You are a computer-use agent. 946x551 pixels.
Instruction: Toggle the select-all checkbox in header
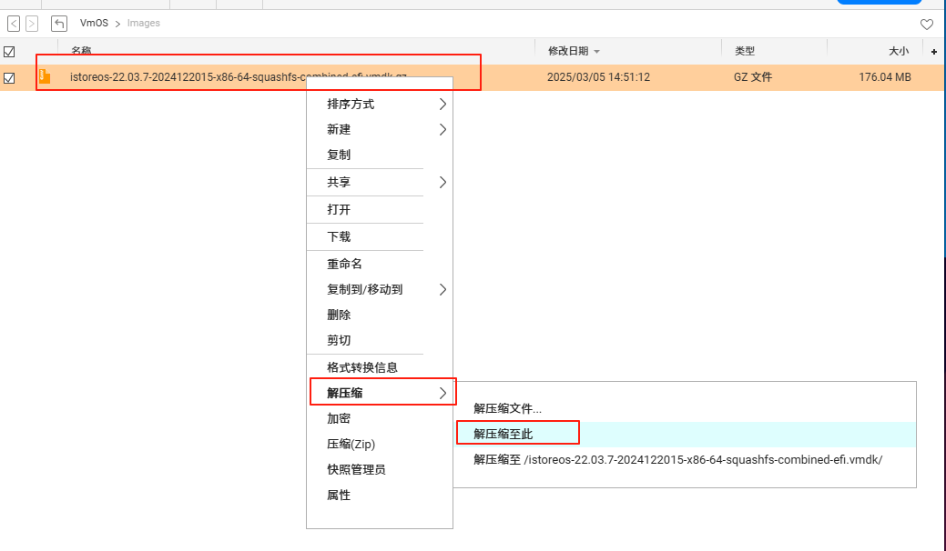click(x=9, y=52)
